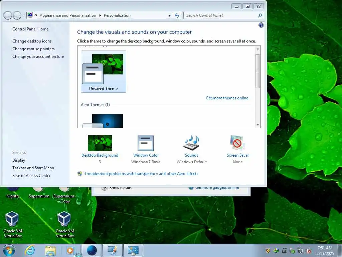Click the theme list scroll up arrow
342x257 pixels.
click(x=258, y=49)
